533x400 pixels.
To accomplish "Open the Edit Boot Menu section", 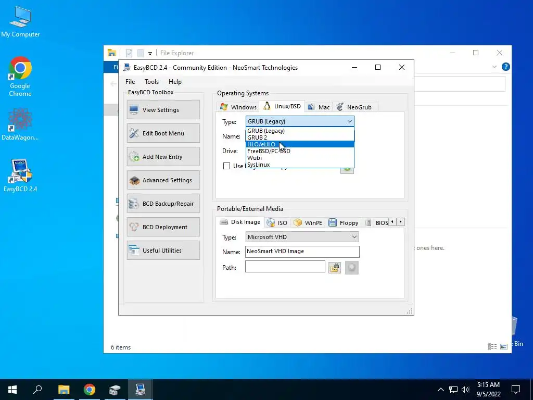I will click(x=163, y=133).
